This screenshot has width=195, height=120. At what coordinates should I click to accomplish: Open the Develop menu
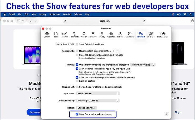(x=67, y=14)
